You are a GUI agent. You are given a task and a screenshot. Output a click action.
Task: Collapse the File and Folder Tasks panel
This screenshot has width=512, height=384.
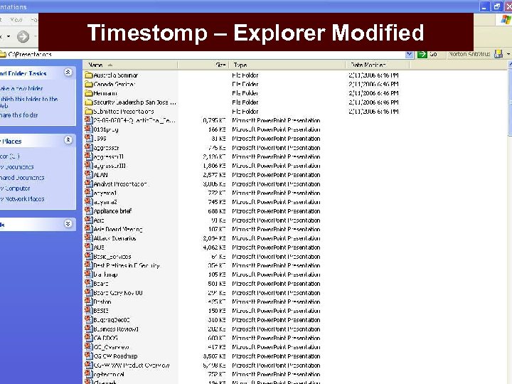tap(68, 72)
